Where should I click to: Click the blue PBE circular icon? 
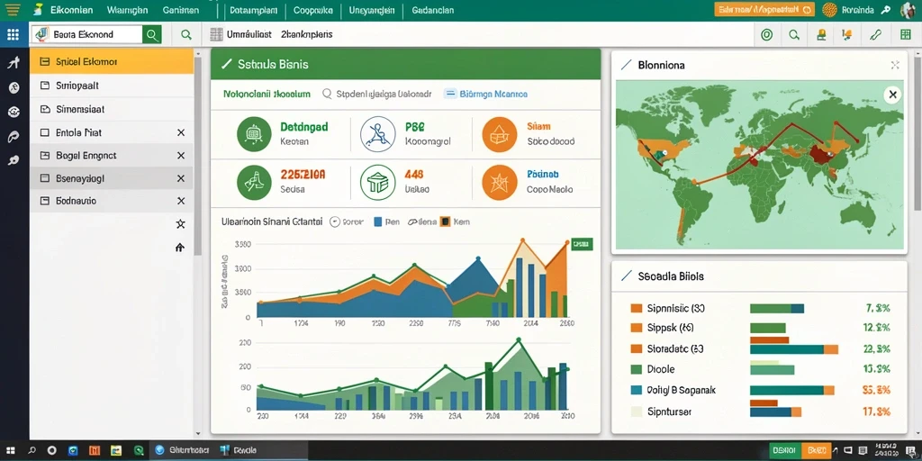[377, 134]
